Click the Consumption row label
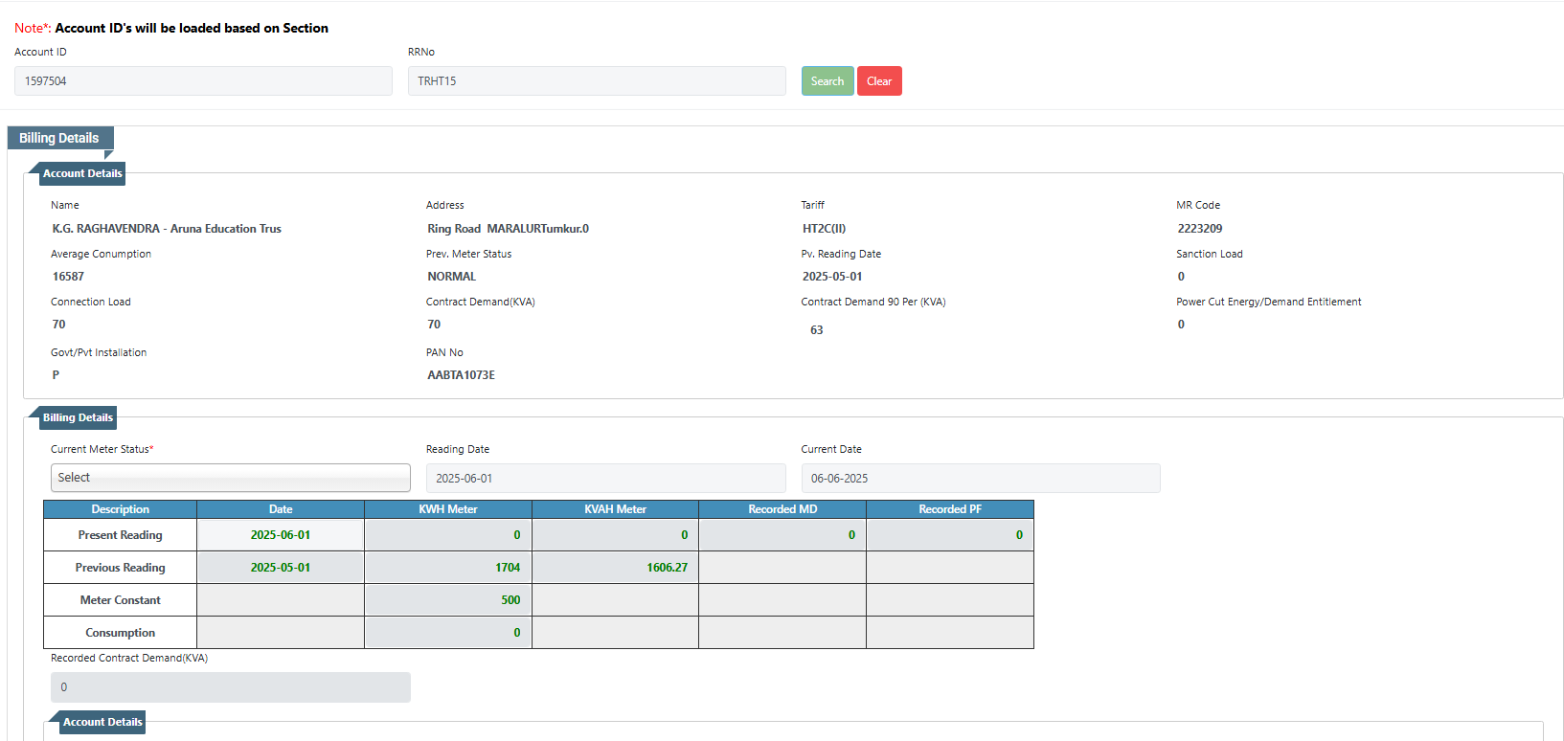1564x741 pixels. [121, 633]
